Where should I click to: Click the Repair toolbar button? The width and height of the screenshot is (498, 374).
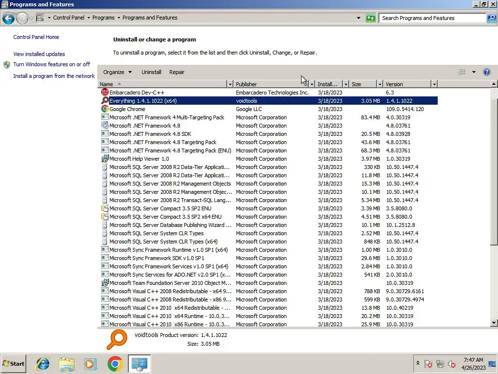177,72
